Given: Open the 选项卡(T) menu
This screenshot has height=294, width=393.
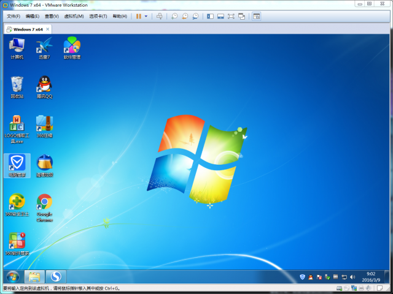Looking at the screenshot, I should (98, 17).
